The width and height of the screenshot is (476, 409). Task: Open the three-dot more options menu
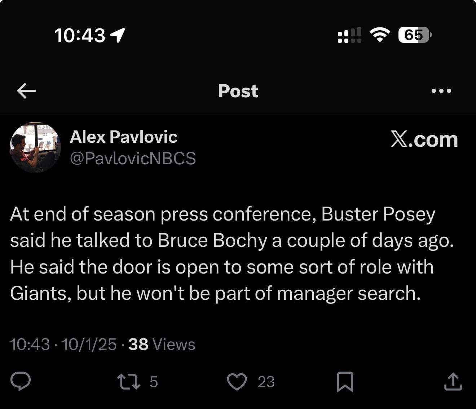pyautogui.click(x=441, y=91)
